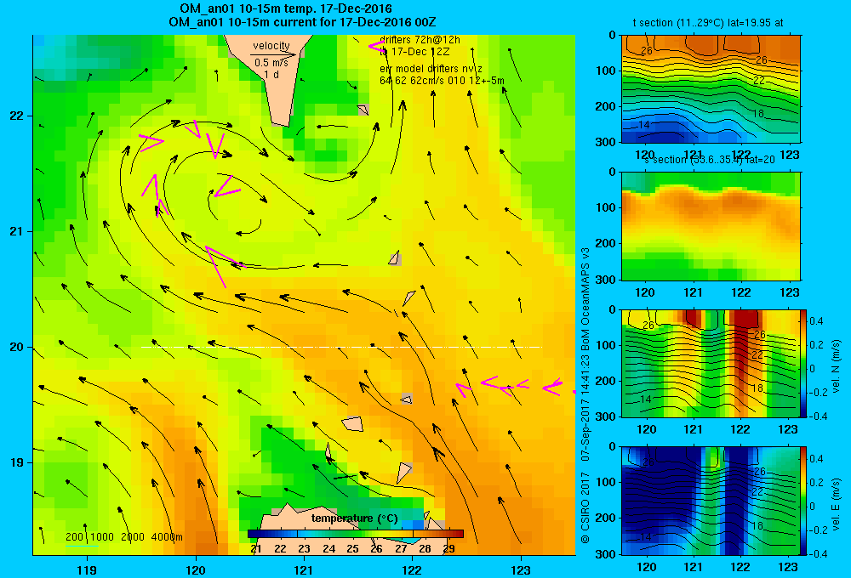Click the '0.5 m/s' velocity scale value

coord(271,63)
